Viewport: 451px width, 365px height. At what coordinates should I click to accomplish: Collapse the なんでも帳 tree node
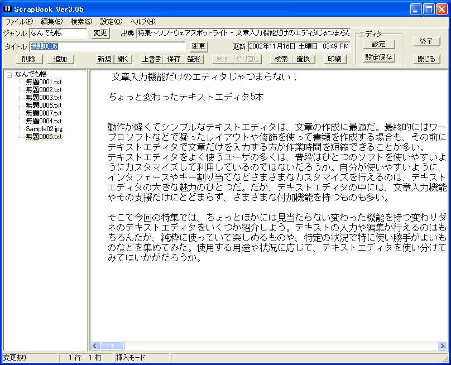point(9,75)
